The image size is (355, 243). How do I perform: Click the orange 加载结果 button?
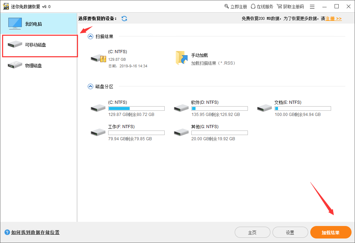click(x=331, y=232)
